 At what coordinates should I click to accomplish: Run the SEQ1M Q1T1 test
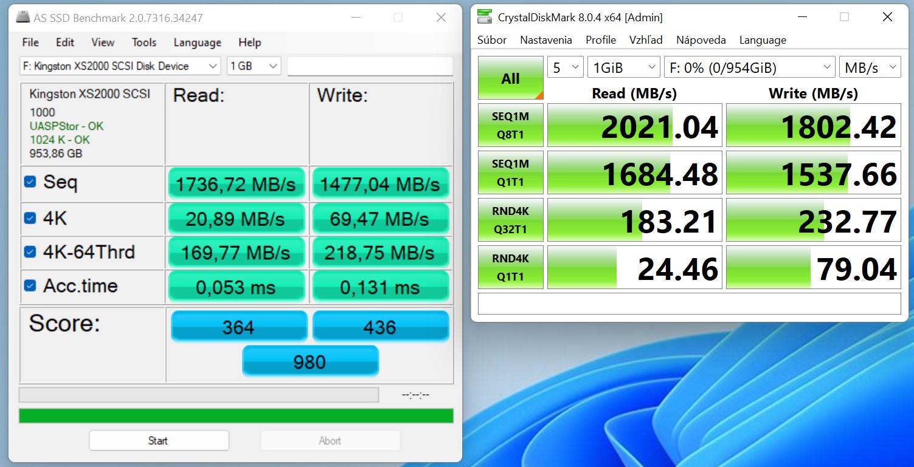coord(510,172)
